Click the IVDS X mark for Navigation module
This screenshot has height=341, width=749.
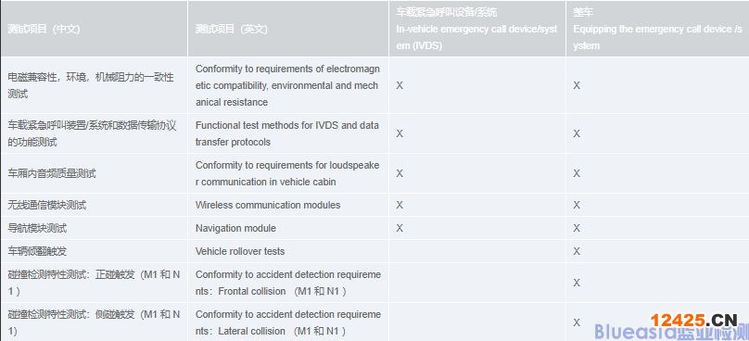point(400,228)
